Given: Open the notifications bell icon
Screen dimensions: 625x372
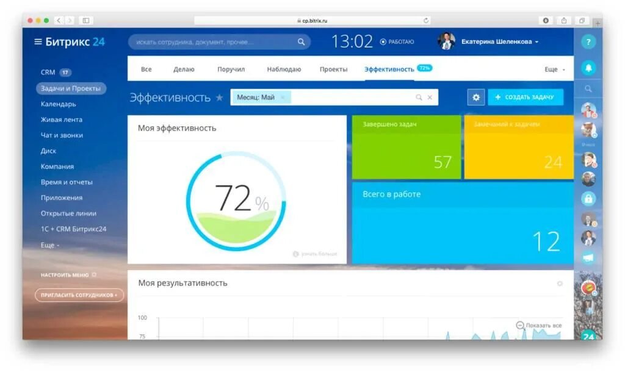Looking at the screenshot, I should tap(588, 68).
